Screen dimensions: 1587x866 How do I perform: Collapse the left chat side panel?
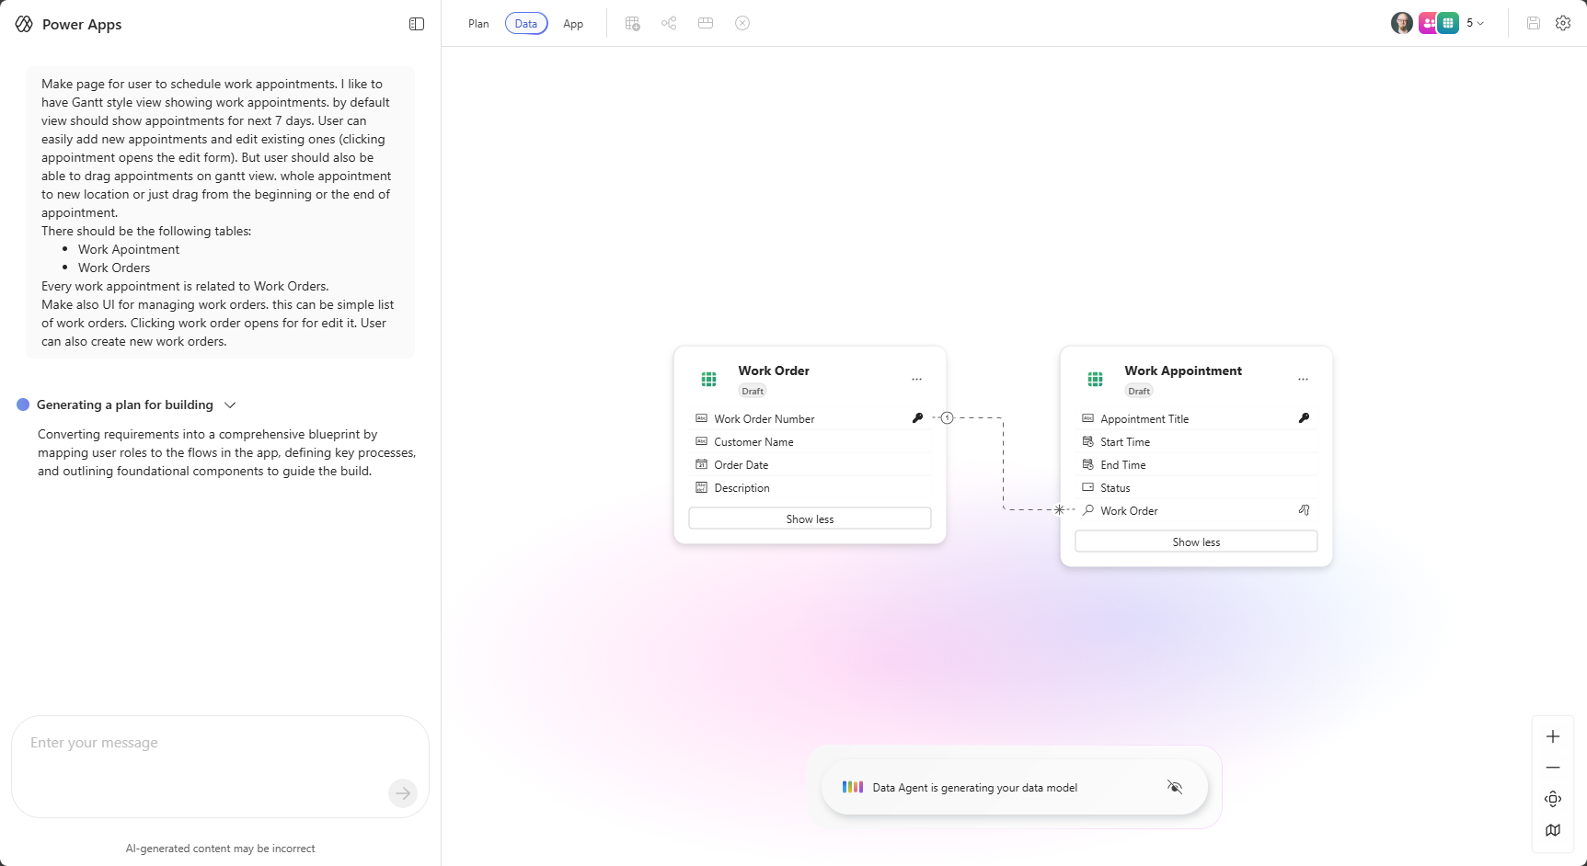(x=417, y=24)
